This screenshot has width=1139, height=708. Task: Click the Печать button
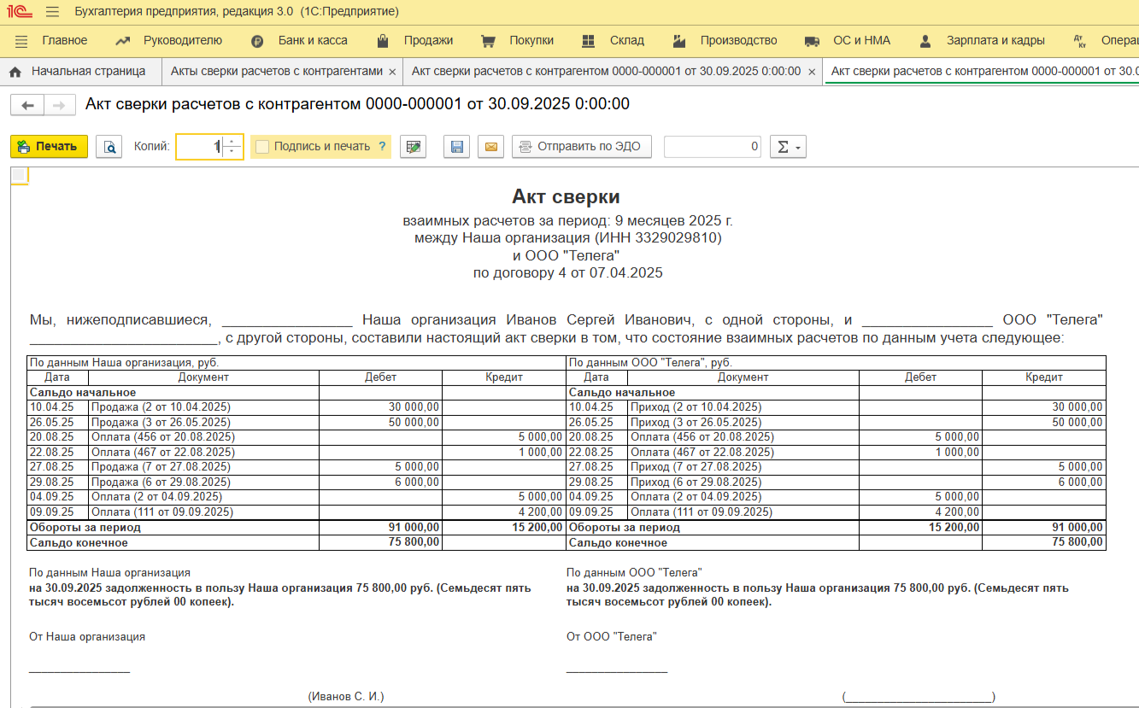click(x=49, y=147)
